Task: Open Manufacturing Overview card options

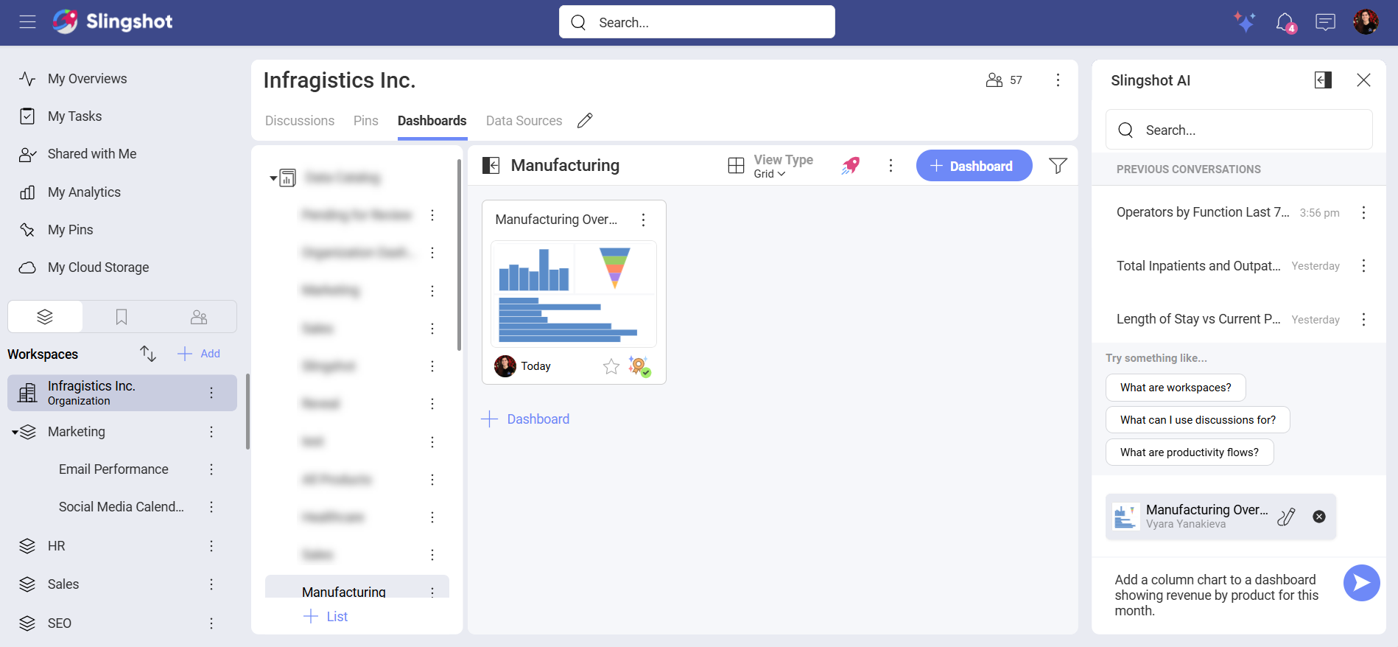Action: (x=643, y=220)
